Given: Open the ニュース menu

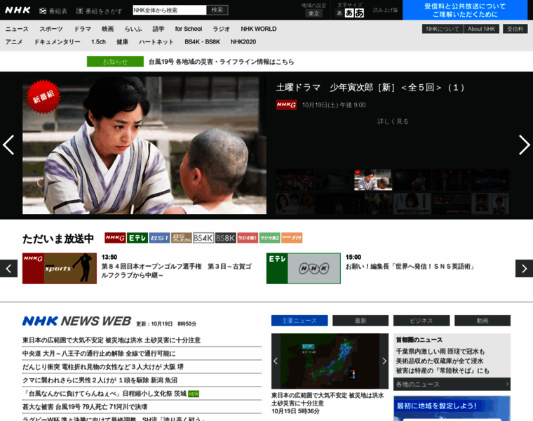Looking at the screenshot, I should (17, 29).
